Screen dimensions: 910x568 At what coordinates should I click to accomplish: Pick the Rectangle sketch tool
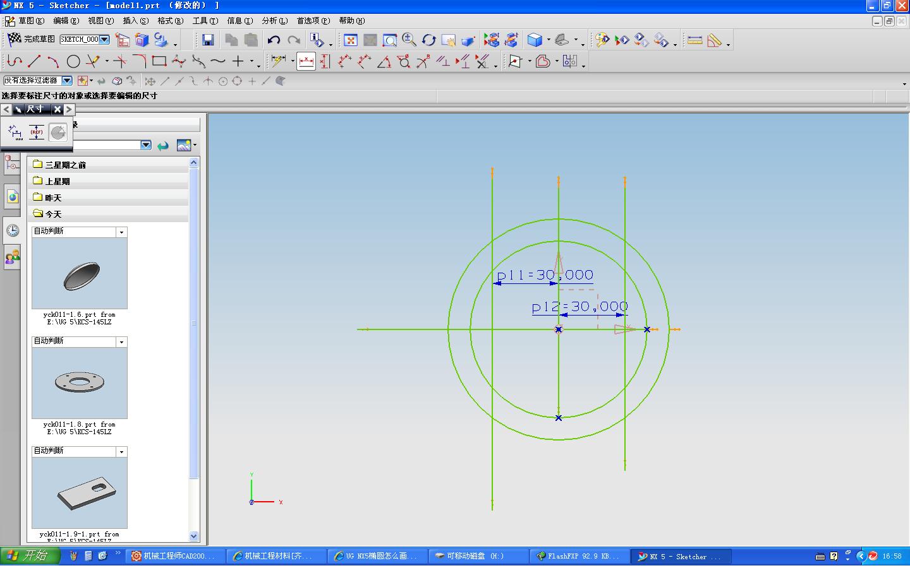[159, 61]
